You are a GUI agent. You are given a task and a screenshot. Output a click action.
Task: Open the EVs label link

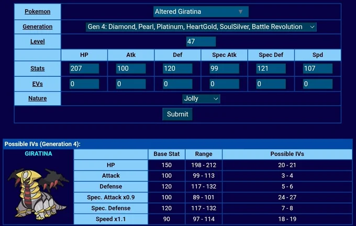tap(38, 84)
